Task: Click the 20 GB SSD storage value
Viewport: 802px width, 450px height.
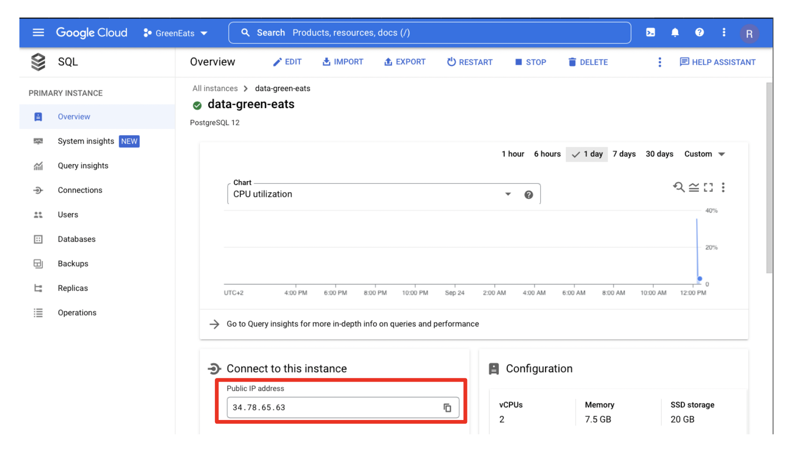Action: coord(682,420)
